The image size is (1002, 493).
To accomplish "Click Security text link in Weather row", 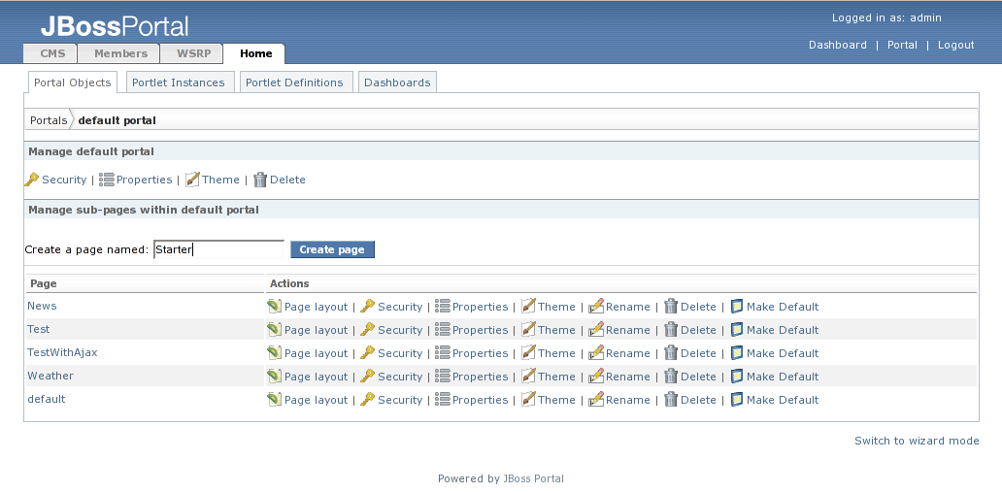I will [x=400, y=377].
